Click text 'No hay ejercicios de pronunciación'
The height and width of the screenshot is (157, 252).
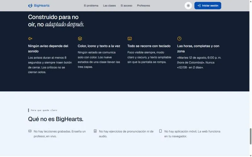coord(123,131)
